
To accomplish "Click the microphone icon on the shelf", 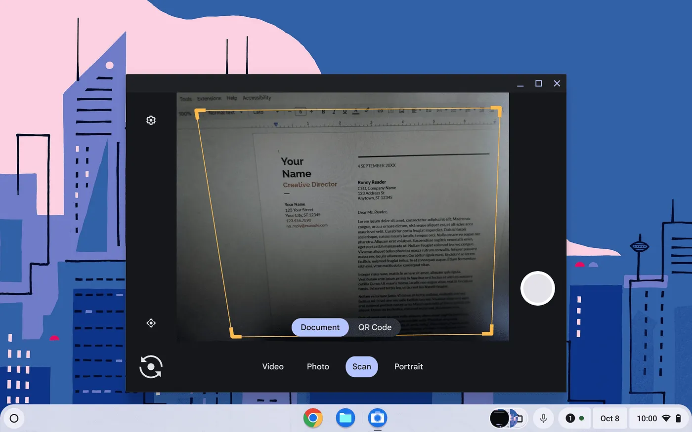I will pos(543,418).
